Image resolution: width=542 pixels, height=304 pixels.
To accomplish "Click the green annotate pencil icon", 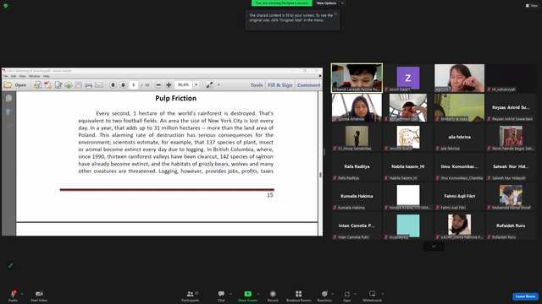I will click(x=11, y=265).
